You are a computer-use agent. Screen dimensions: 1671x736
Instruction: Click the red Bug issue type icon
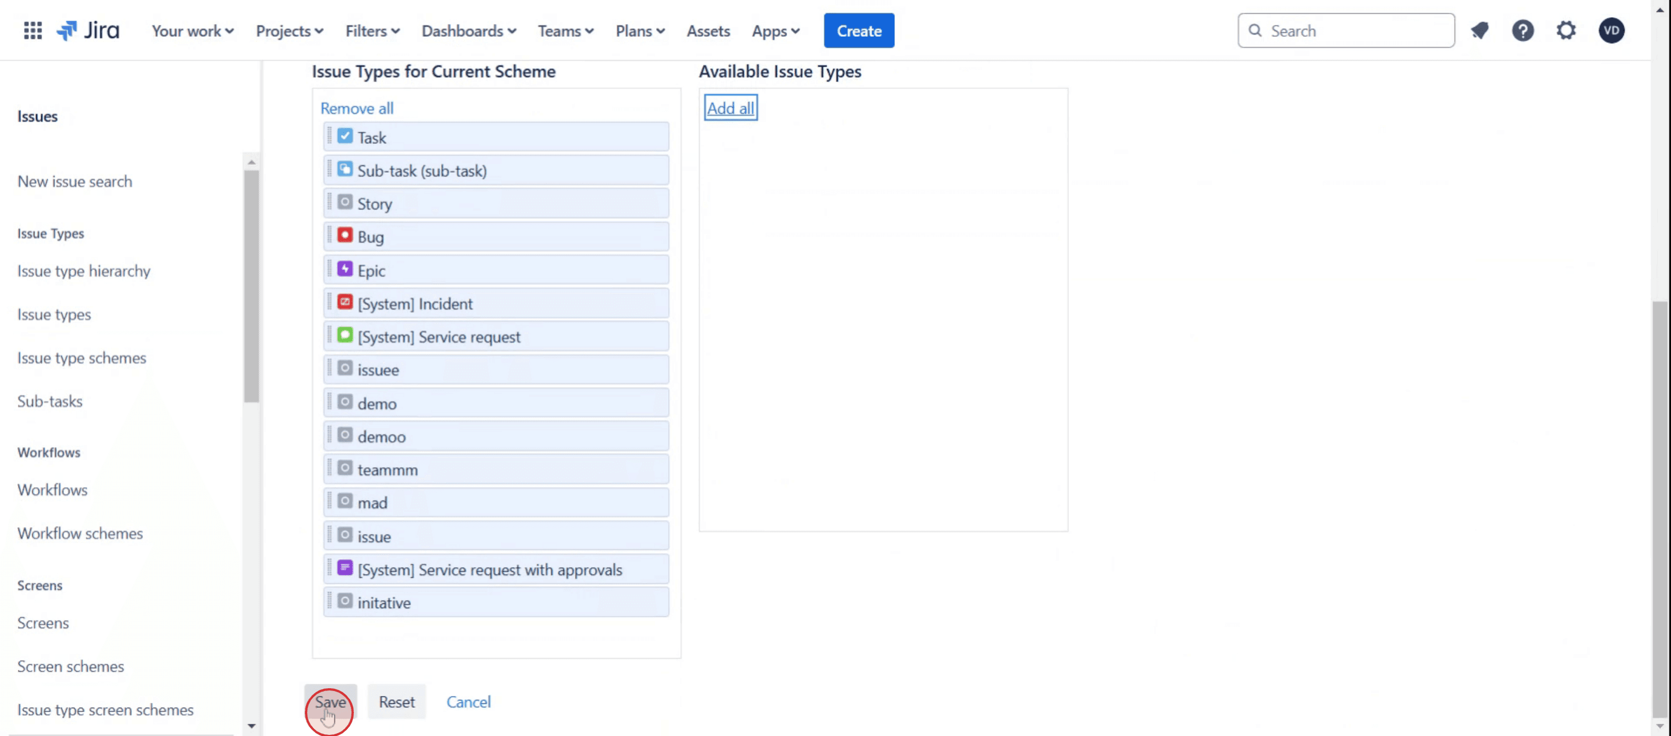(x=345, y=236)
